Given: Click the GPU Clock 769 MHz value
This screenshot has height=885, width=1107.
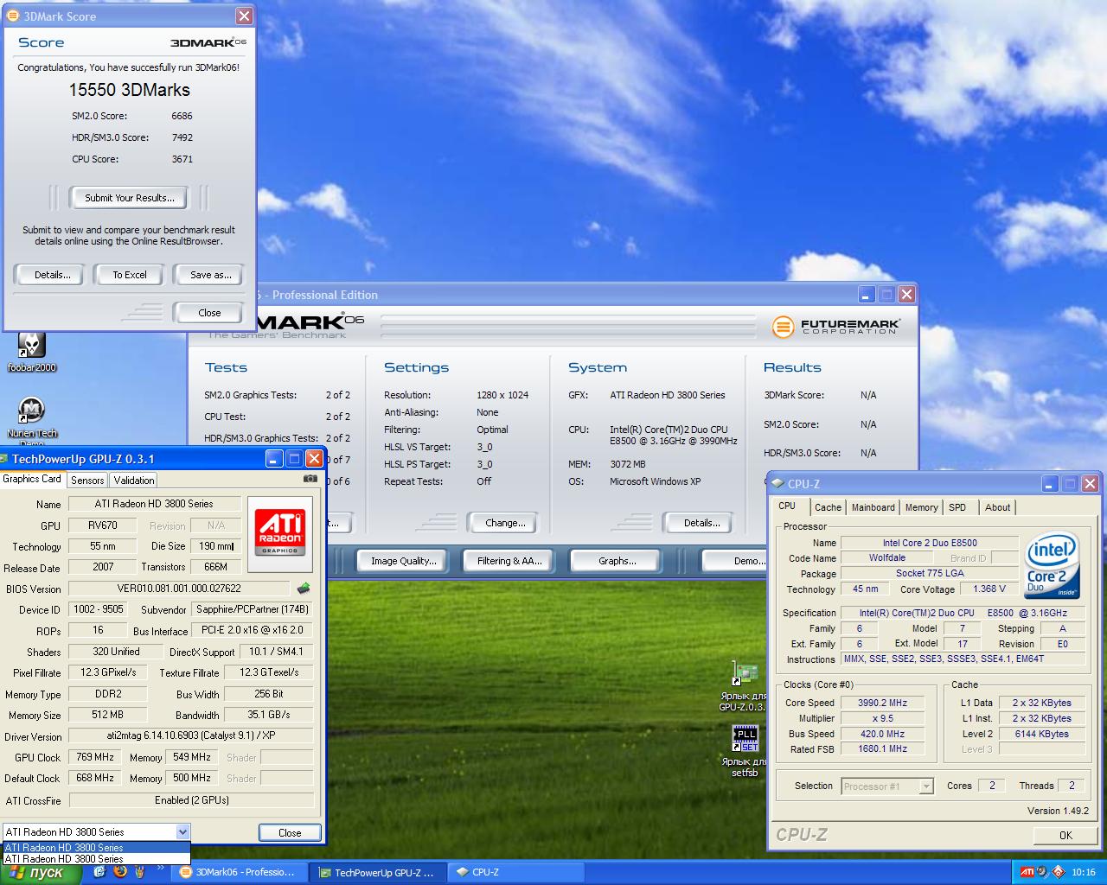Looking at the screenshot, I should tap(95, 757).
